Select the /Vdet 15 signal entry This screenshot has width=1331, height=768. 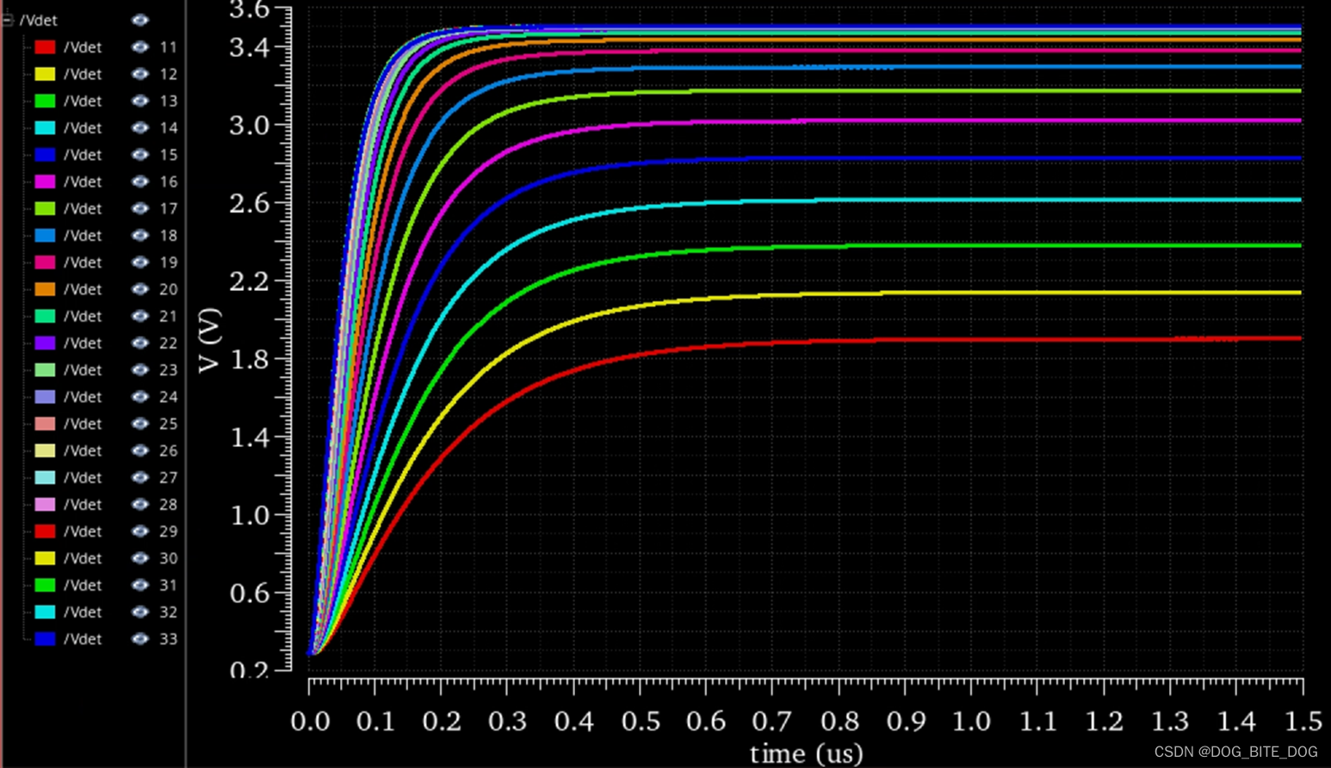click(83, 155)
